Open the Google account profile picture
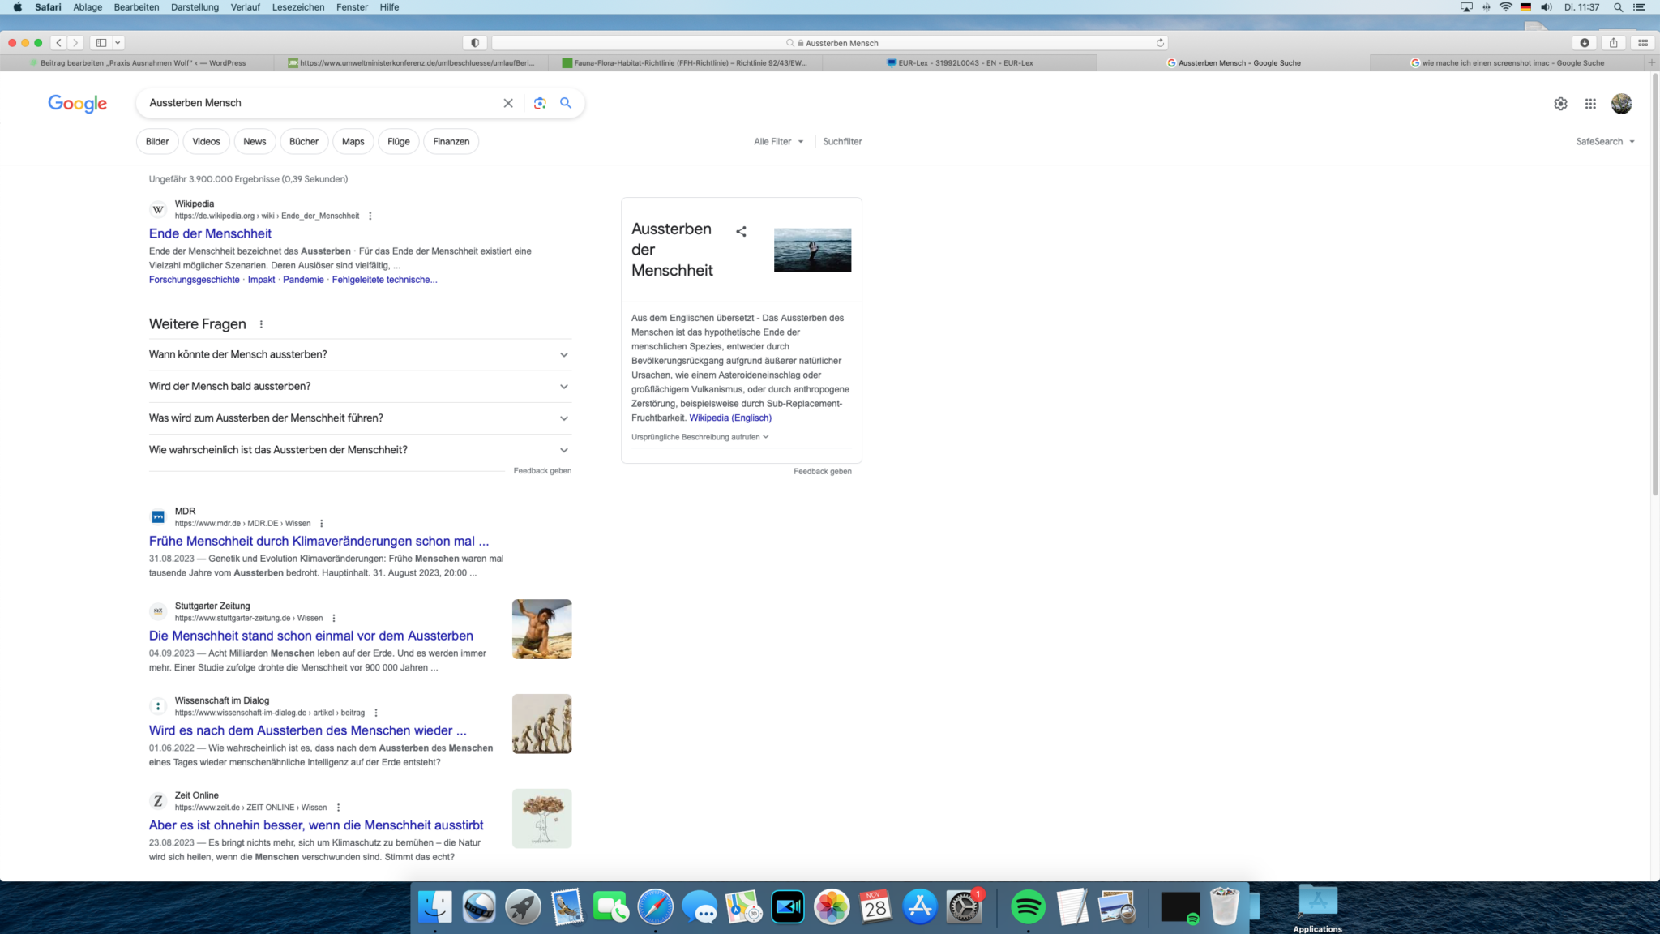1660x934 pixels. (1621, 104)
